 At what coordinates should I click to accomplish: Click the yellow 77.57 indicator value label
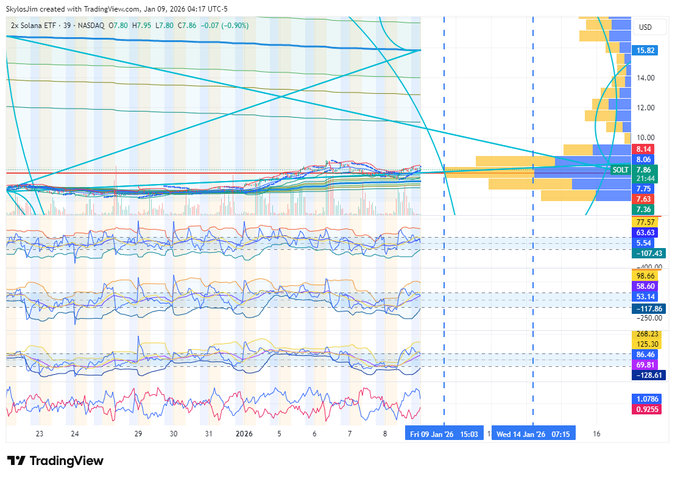[x=645, y=222]
